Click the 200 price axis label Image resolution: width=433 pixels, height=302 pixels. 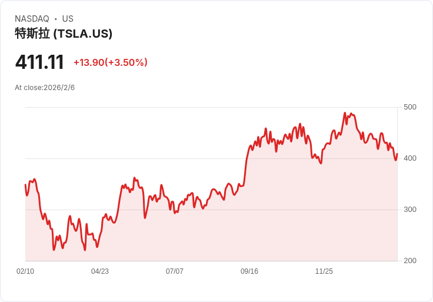point(410,261)
